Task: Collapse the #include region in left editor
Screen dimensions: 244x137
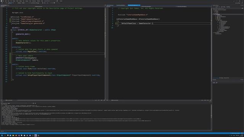Action: click(11, 17)
